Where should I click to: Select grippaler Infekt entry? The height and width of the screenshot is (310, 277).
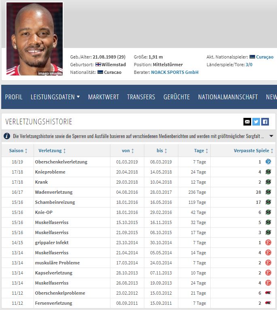[x=52, y=243]
